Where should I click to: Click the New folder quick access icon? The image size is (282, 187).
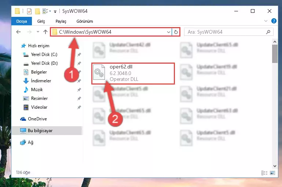(x=37, y=11)
